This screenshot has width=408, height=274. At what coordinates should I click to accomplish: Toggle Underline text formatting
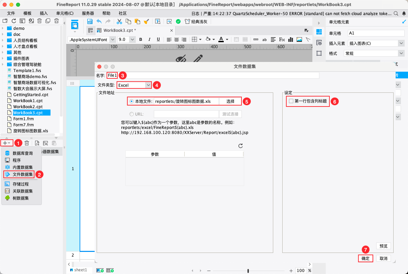point(158,39)
